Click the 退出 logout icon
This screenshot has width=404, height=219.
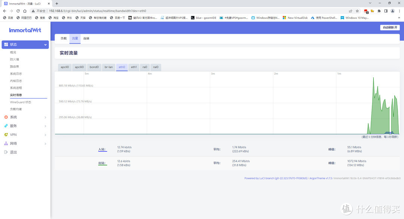(6, 152)
